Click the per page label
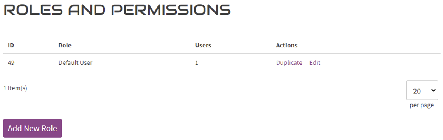443x140 pixels. pyautogui.click(x=422, y=105)
